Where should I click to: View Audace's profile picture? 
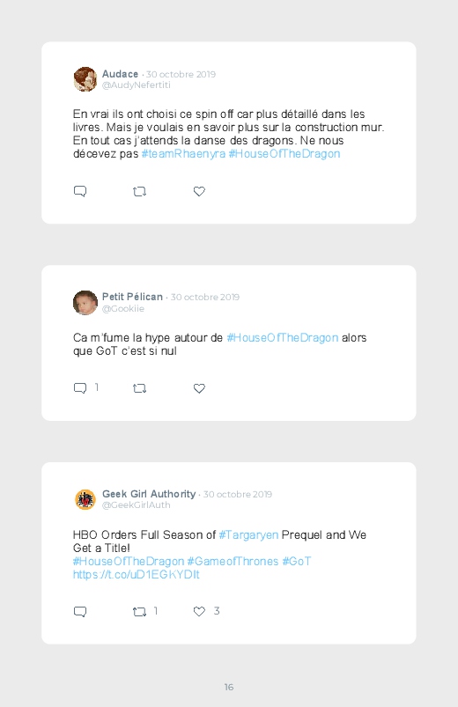[85, 79]
